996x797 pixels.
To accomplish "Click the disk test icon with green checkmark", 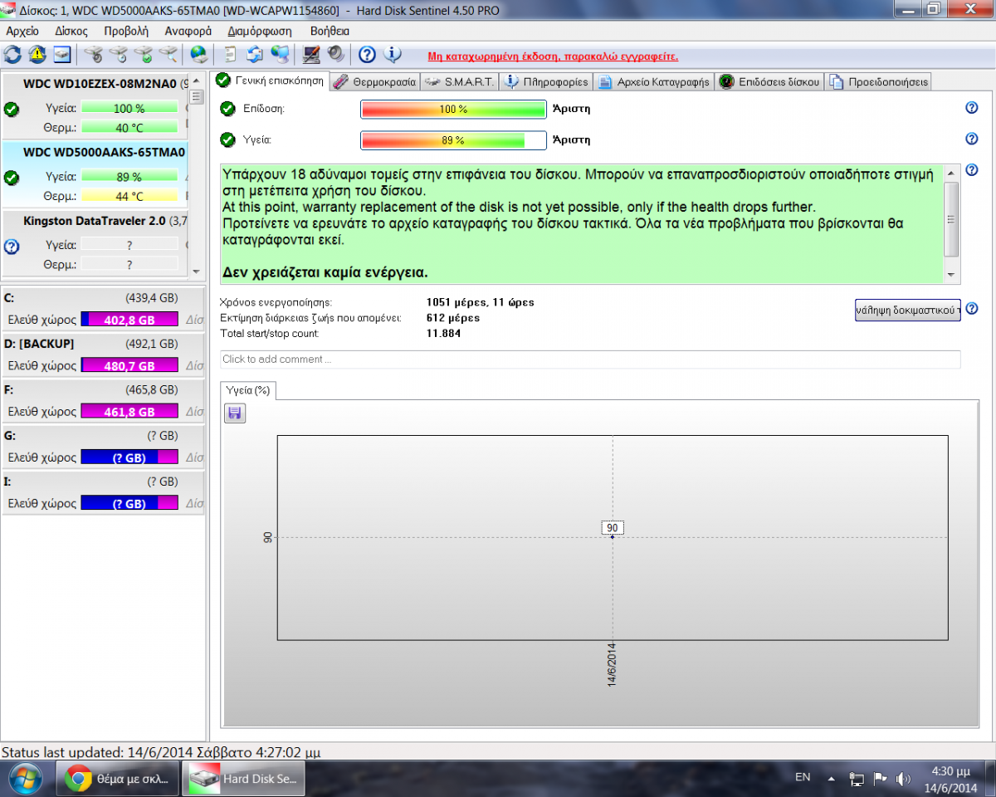I will tap(144, 55).
